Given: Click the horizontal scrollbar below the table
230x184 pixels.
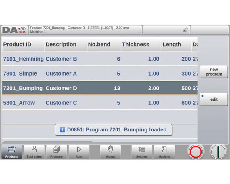Looking at the screenshot, I should [x=47, y=141].
